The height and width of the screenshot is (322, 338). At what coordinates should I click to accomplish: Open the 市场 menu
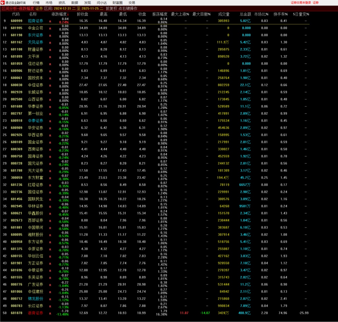click(49, 3)
